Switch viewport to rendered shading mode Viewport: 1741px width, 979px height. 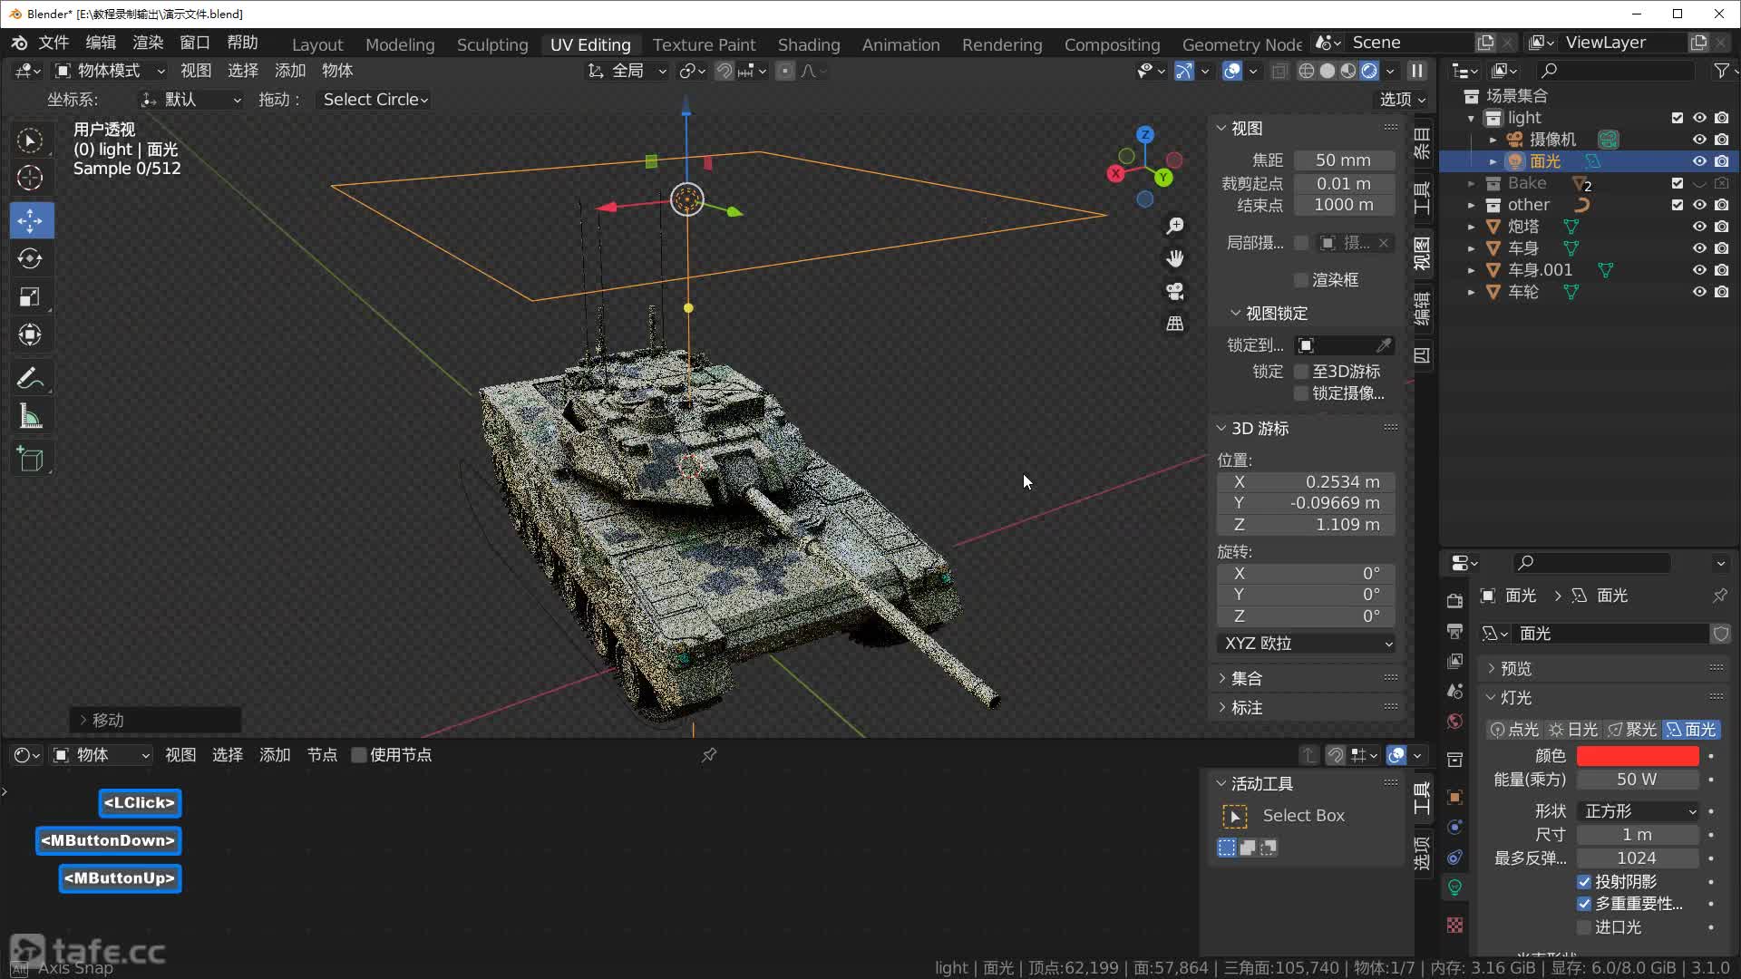(1369, 71)
